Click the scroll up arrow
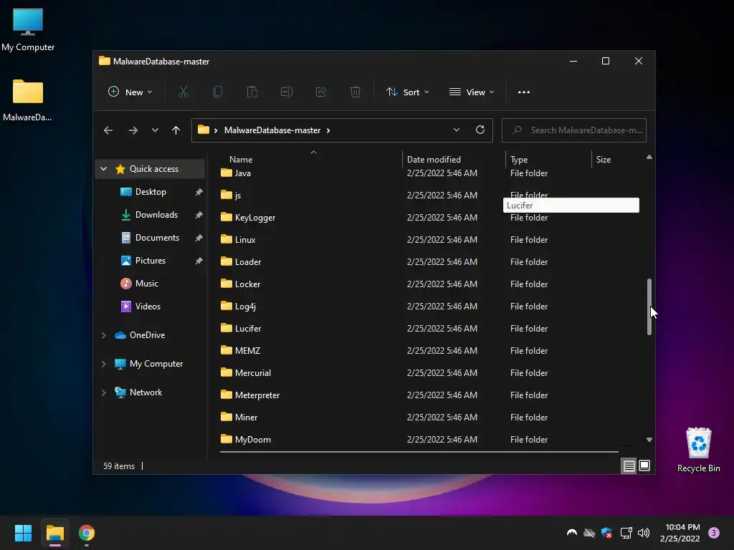The height and width of the screenshot is (550, 734). (649, 157)
